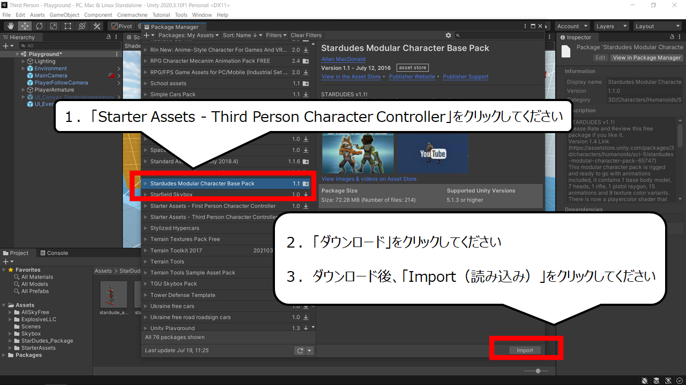Toggle the Inspector panel lock
Screen dimensions: 686x385
point(673,37)
